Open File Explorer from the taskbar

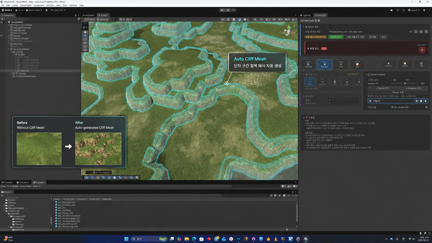[x=187, y=239]
